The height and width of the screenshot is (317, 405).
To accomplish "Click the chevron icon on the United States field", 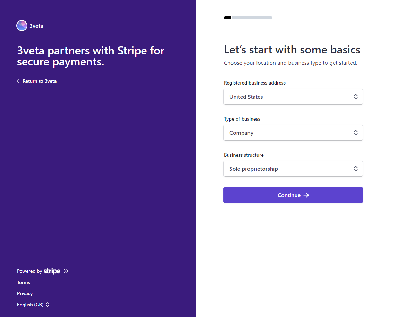I will tap(356, 97).
